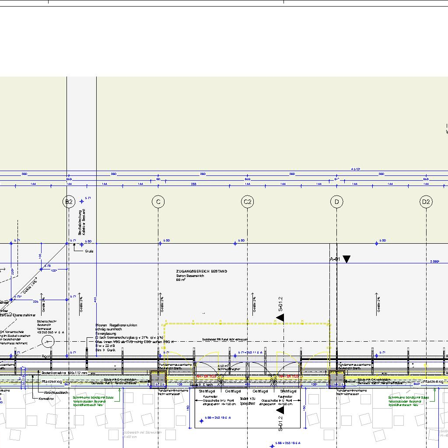Select the ZUGANGSBEREICH BESTAND room label
The image size is (448, 448).
pos(202,272)
